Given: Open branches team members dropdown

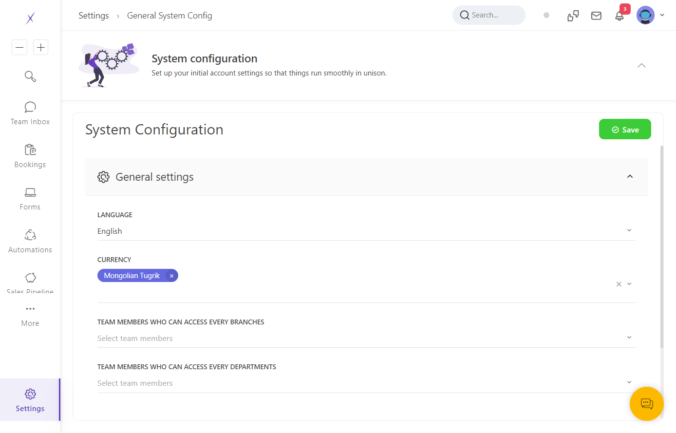Looking at the screenshot, I should 367,338.
